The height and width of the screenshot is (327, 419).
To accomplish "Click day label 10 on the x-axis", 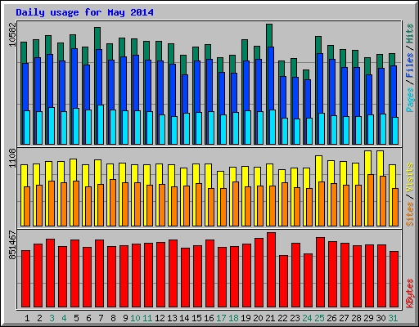I will 135,318.
